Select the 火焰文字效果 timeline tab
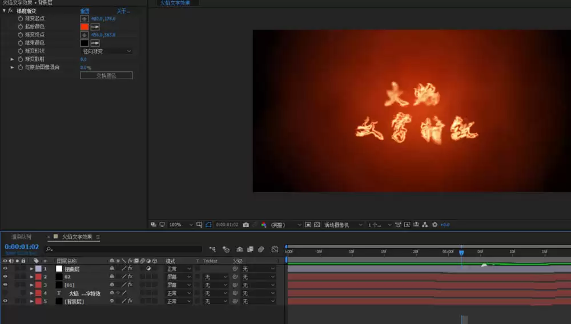 tap(77, 237)
